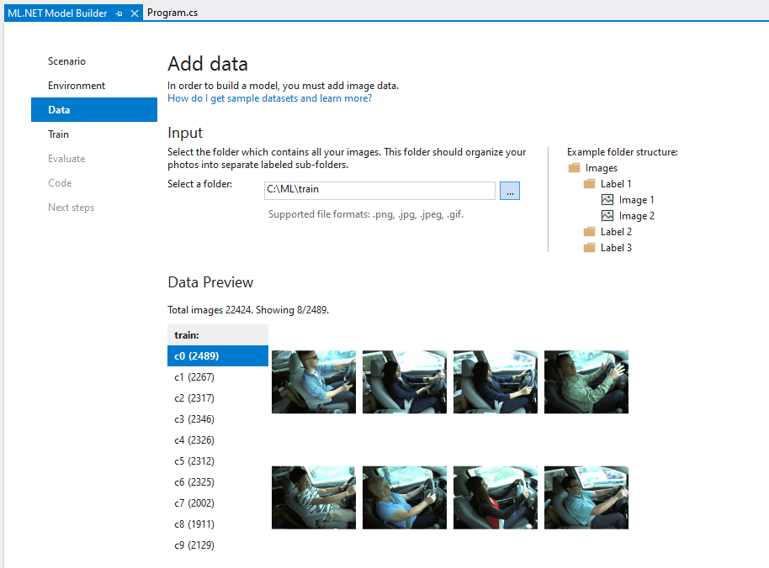769x568 pixels.
Task: Click the Image 1 picture icon
Action: pos(607,200)
